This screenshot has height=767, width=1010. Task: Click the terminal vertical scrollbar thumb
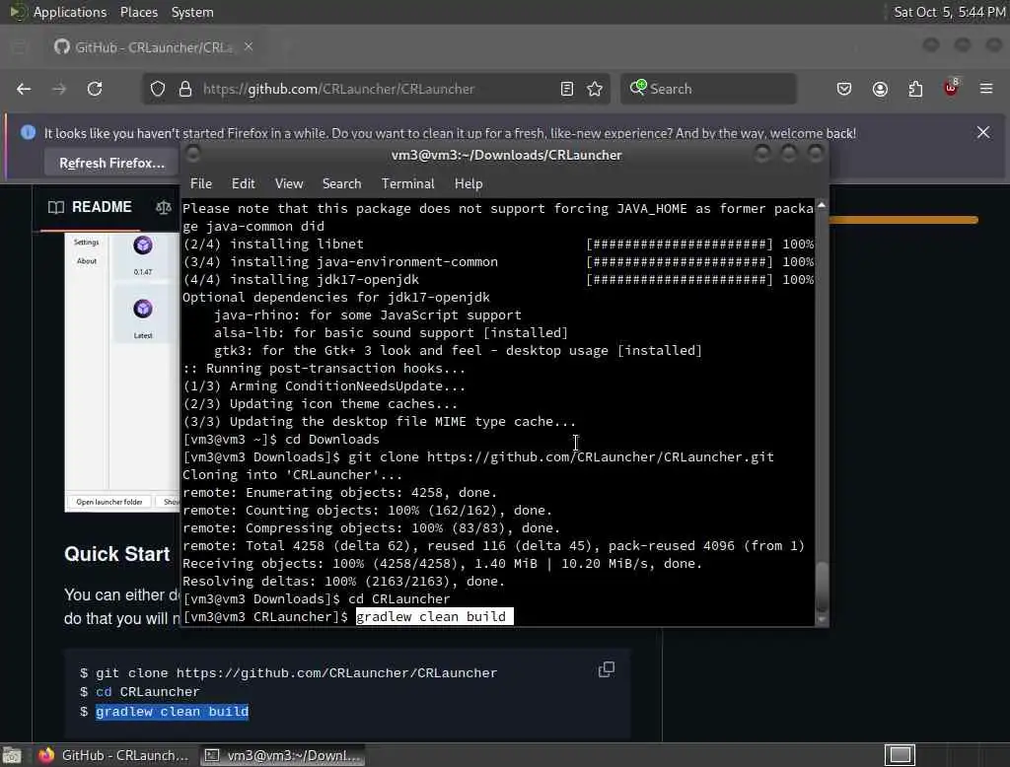tap(822, 586)
